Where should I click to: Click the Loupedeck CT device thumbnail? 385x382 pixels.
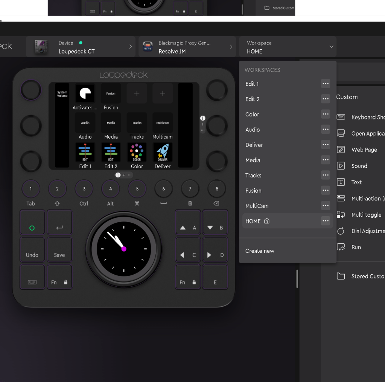tap(41, 47)
